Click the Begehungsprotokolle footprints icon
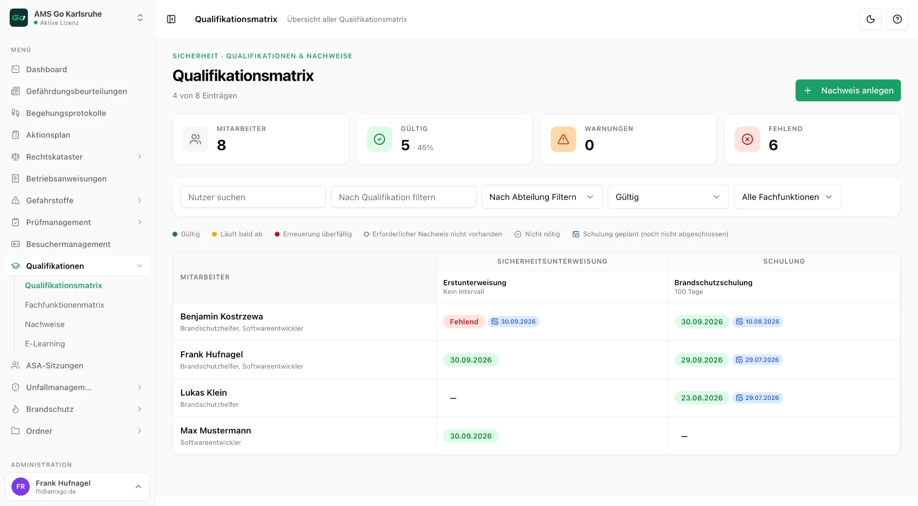This screenshot has height=506, width=918. (x=15, y=113)
